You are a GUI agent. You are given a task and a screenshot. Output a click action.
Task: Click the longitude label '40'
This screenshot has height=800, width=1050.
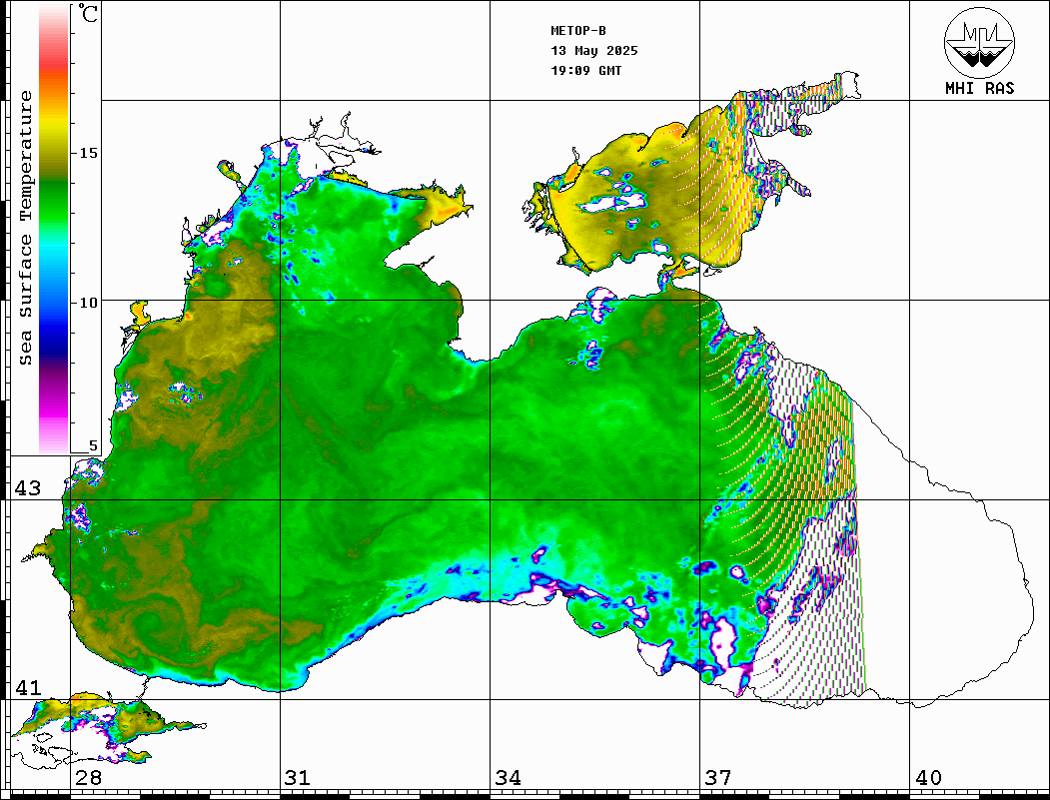(928, 778)
